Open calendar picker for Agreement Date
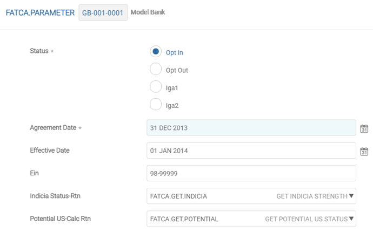The height and width of the screenshot is (232, 373). (364, 128)
